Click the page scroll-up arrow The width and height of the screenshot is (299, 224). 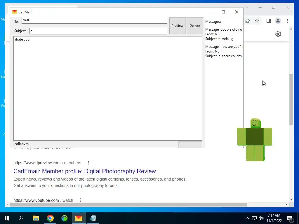[291, 29]
